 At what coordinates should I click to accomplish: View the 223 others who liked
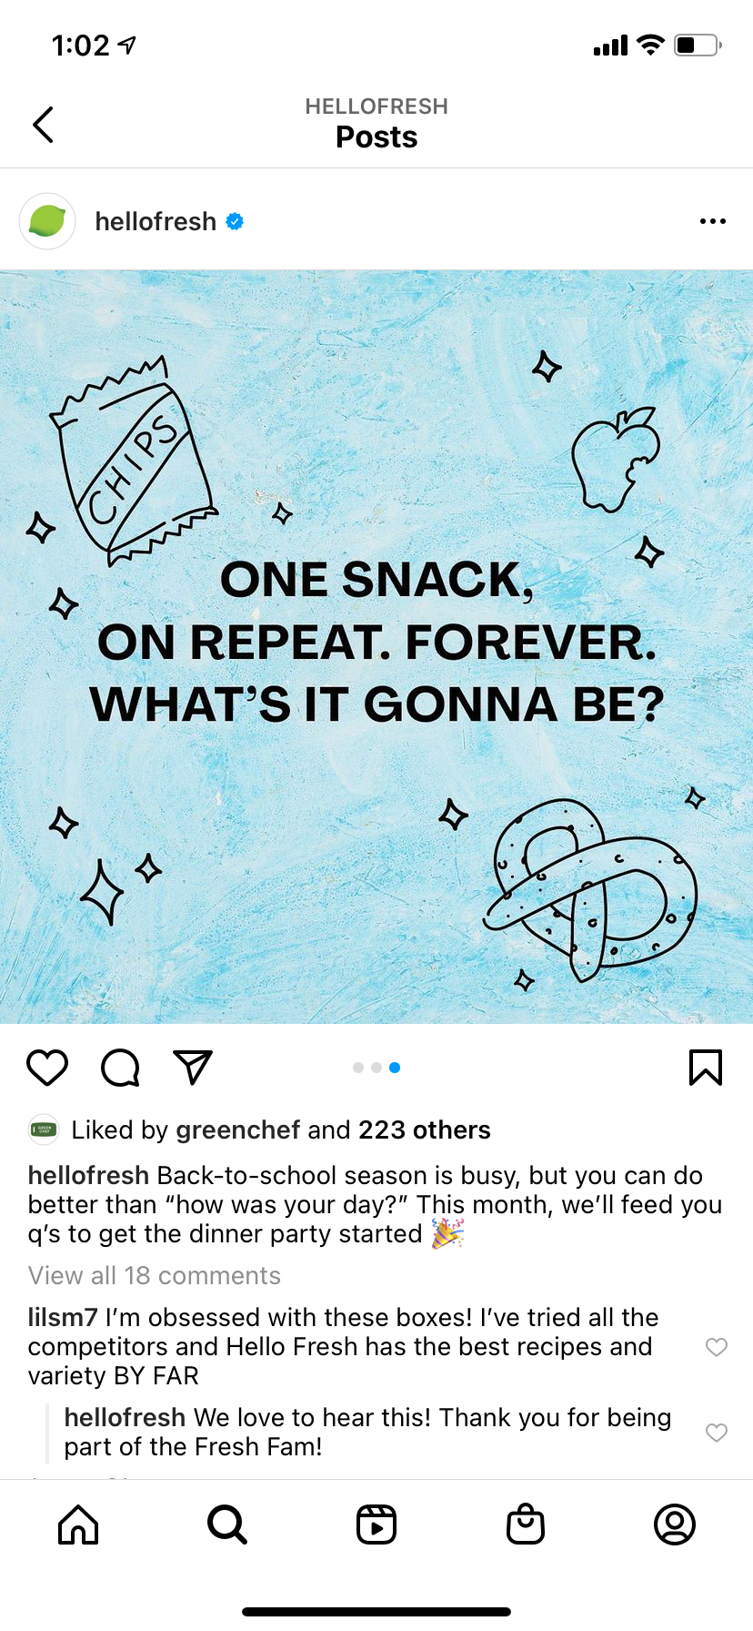click(x=424, y=1130)
